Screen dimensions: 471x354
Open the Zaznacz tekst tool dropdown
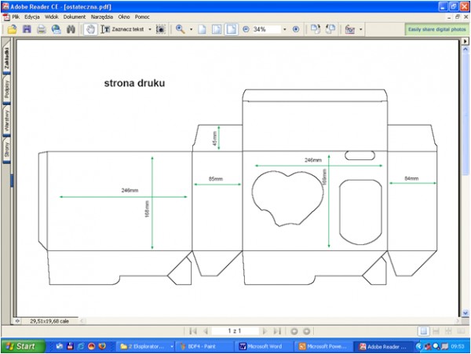[x=149, y=29]
